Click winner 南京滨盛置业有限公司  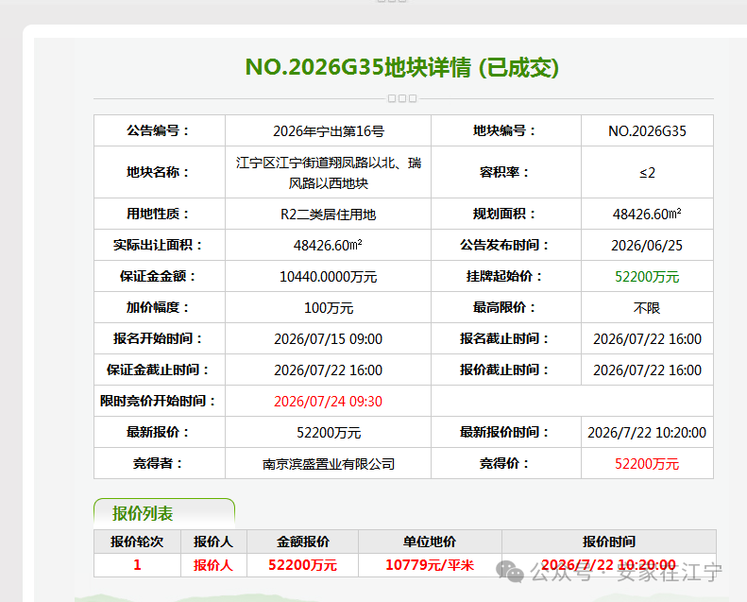click(329, 464)
